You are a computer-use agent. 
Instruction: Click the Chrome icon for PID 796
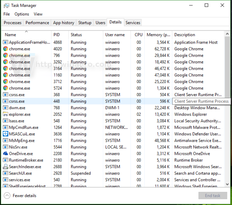[5, 55]
